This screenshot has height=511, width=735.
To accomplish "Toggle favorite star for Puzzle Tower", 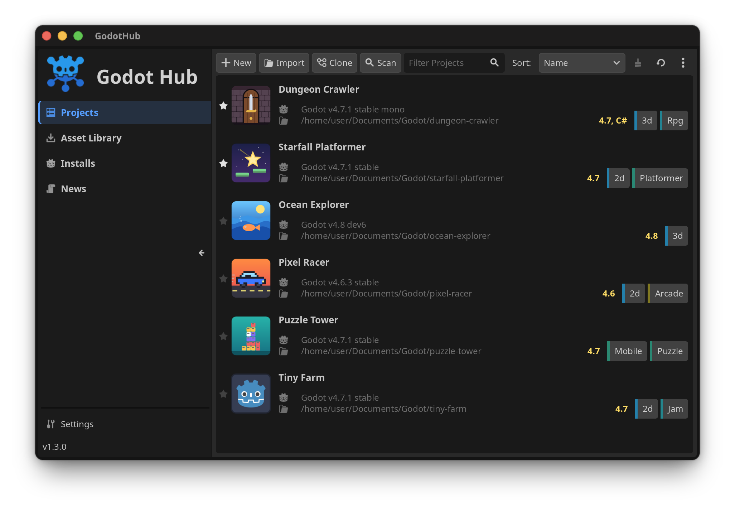I will tap(223, 336).
